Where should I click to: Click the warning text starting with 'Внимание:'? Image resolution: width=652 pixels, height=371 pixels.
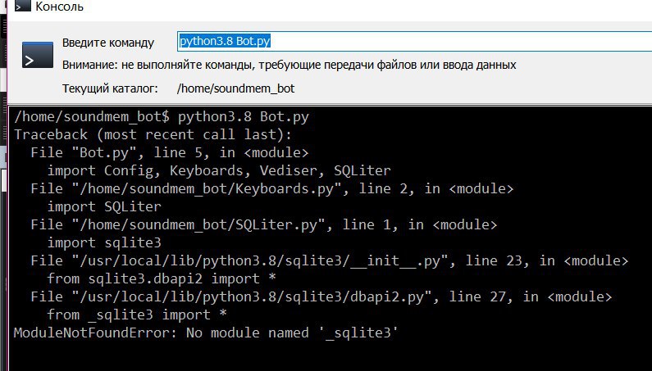(289, 65)
